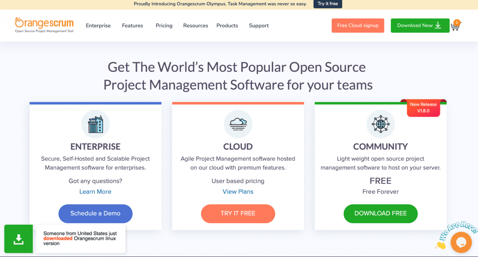Click Schedule a Demo
Screen dimensions: 478x257
click(95, 214)
